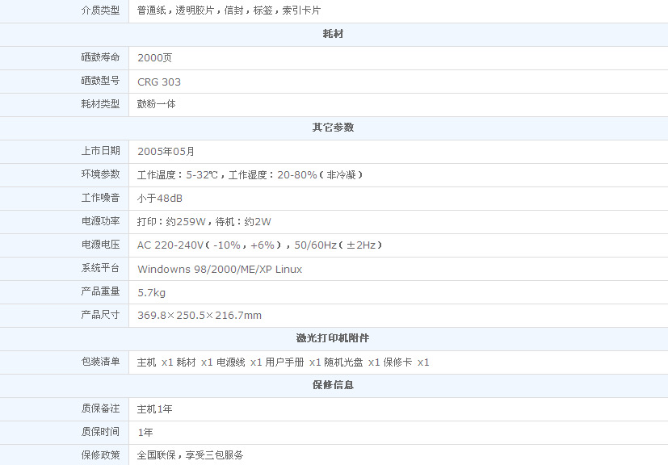Image resolution: width=668 pixels, height=465 pixels.
Task: Click the 5.7kg product weight value
Action: coord(151,292)
